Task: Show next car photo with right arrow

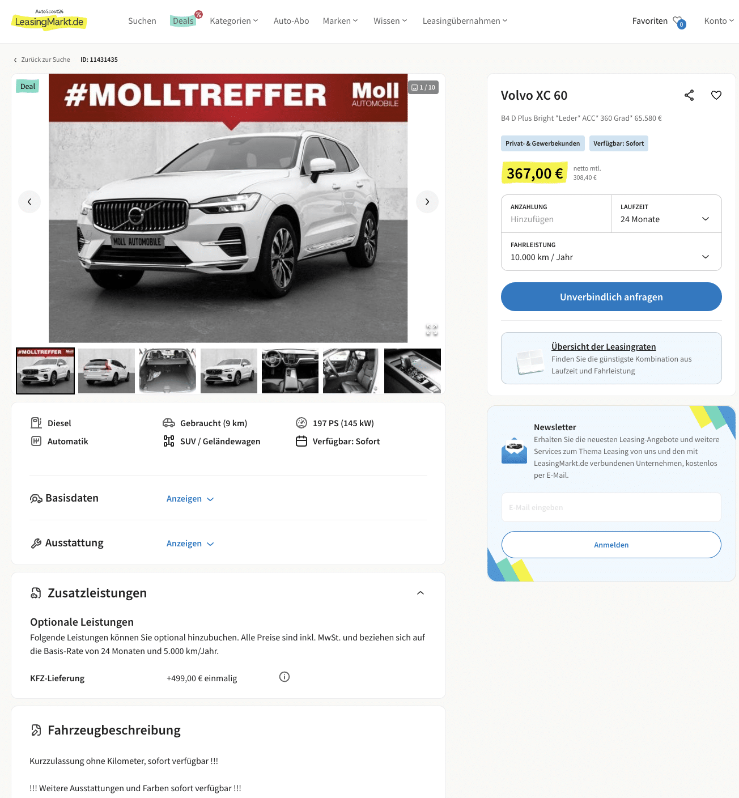Action: click(427, 202)
